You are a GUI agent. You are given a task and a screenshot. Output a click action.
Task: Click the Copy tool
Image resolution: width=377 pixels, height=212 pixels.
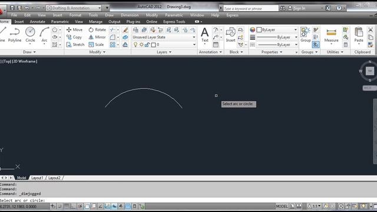[x=74, y=37]
